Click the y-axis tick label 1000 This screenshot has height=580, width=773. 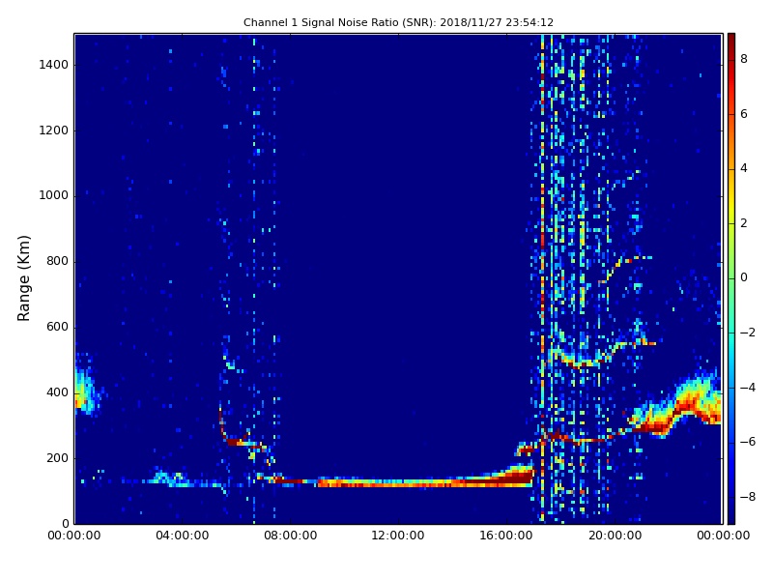(53, 196)
